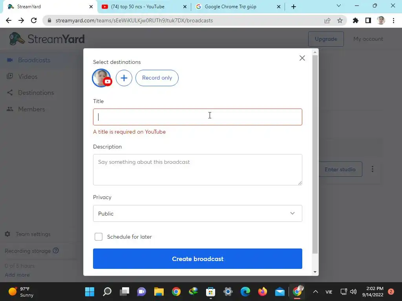The height and width of the screenshot is (301, 402).
Task: Open volume control in system tray
Action: point(353,292)
